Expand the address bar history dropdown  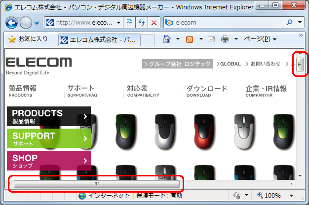click(118, 23)
